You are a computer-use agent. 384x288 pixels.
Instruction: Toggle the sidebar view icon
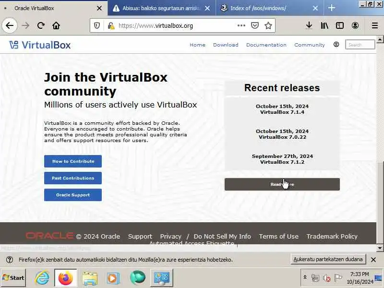(340, 25)
